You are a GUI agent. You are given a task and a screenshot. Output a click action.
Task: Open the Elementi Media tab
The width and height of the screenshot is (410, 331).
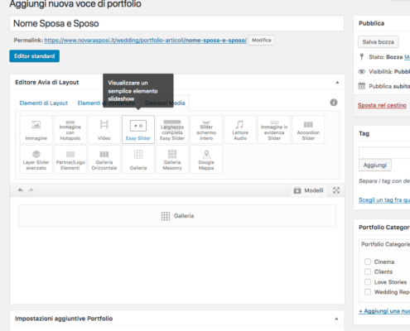[x=165, y=103]
